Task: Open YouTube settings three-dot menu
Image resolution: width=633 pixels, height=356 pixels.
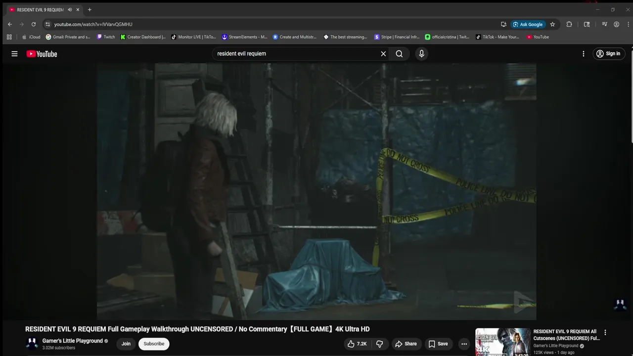Action: pyautogui.click(x=584, y=54)
